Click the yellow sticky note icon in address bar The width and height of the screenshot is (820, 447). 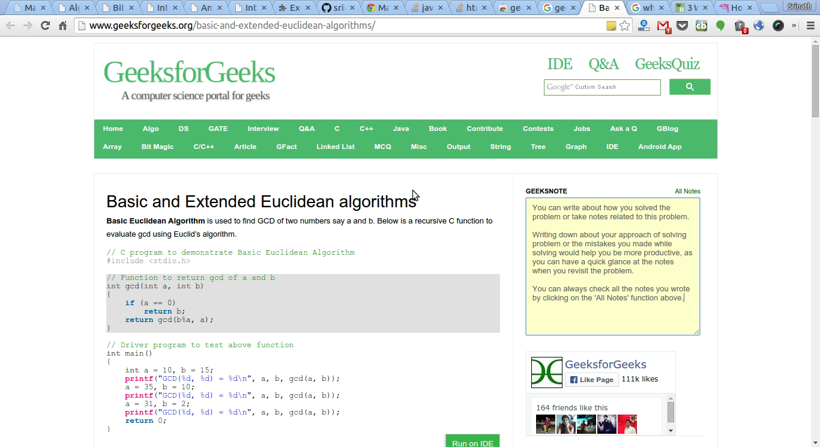[611, 26]
